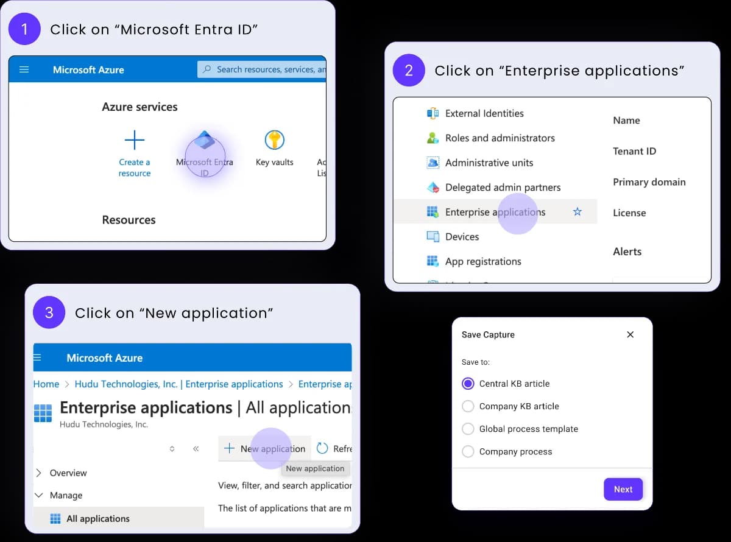The width and height of the screenshot is (731, 542).
Task: Select the App registrations icon
Action: 433,261
